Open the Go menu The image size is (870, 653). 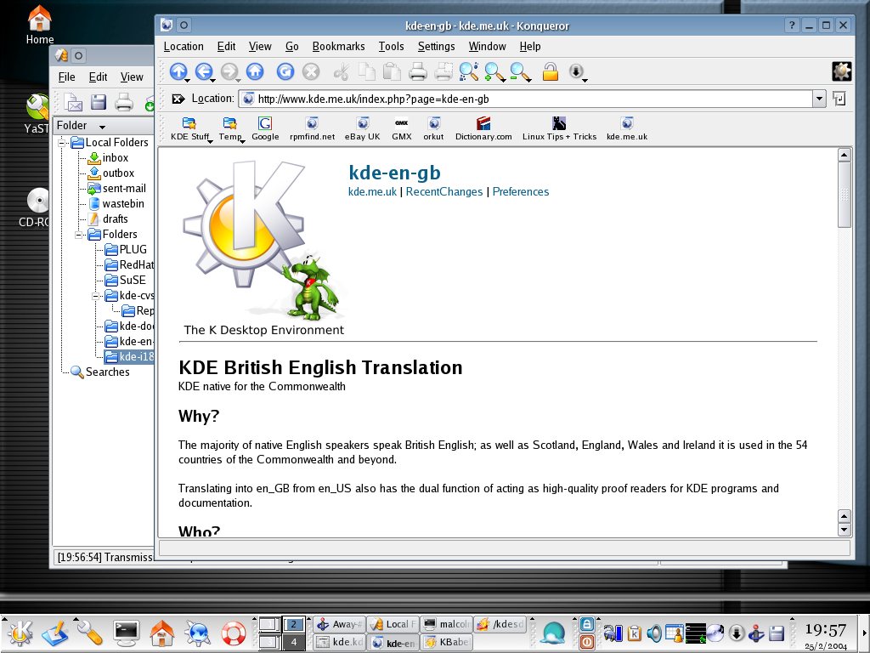292,46
